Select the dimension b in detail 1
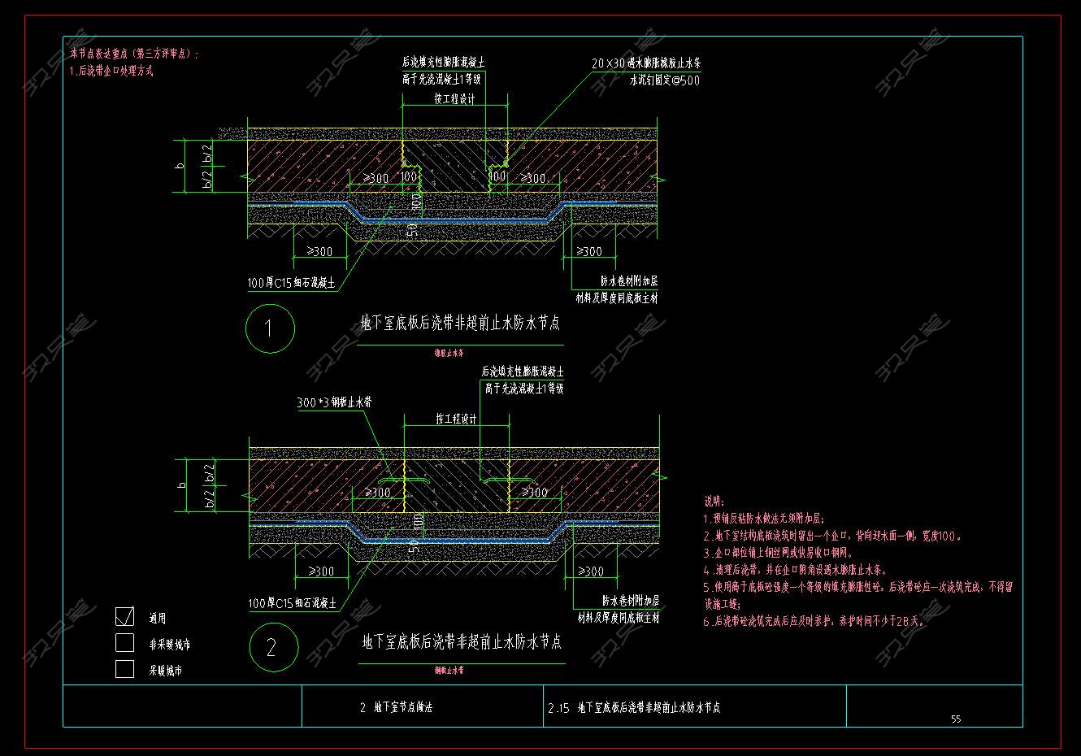This screenshot has width=1081, height=756. (x=180, y=166)
